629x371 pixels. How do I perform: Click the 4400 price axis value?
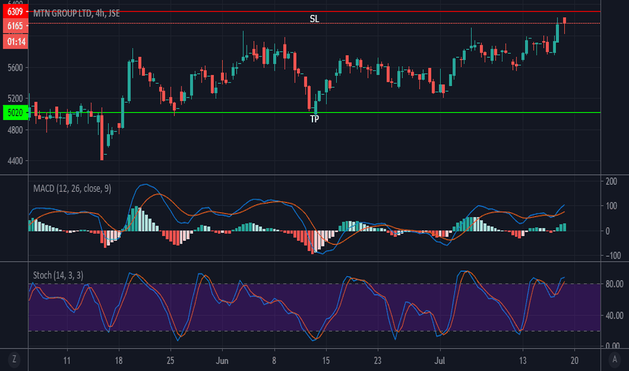(x=16, y=161)
